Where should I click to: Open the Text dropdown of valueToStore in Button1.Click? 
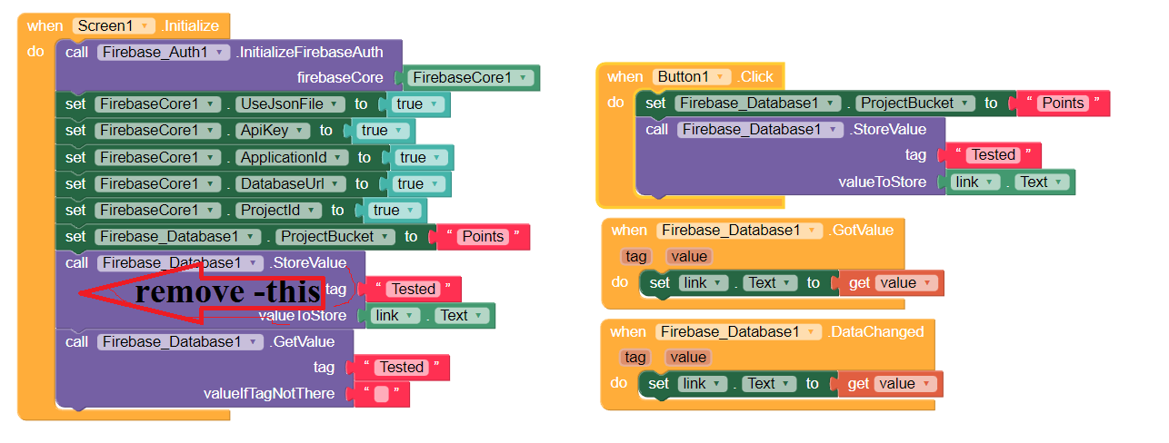click(1042, 182)
